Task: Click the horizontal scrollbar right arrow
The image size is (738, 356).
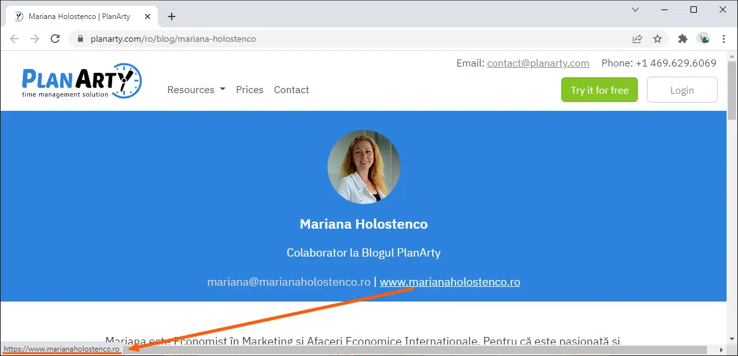Action: point(722,350)
